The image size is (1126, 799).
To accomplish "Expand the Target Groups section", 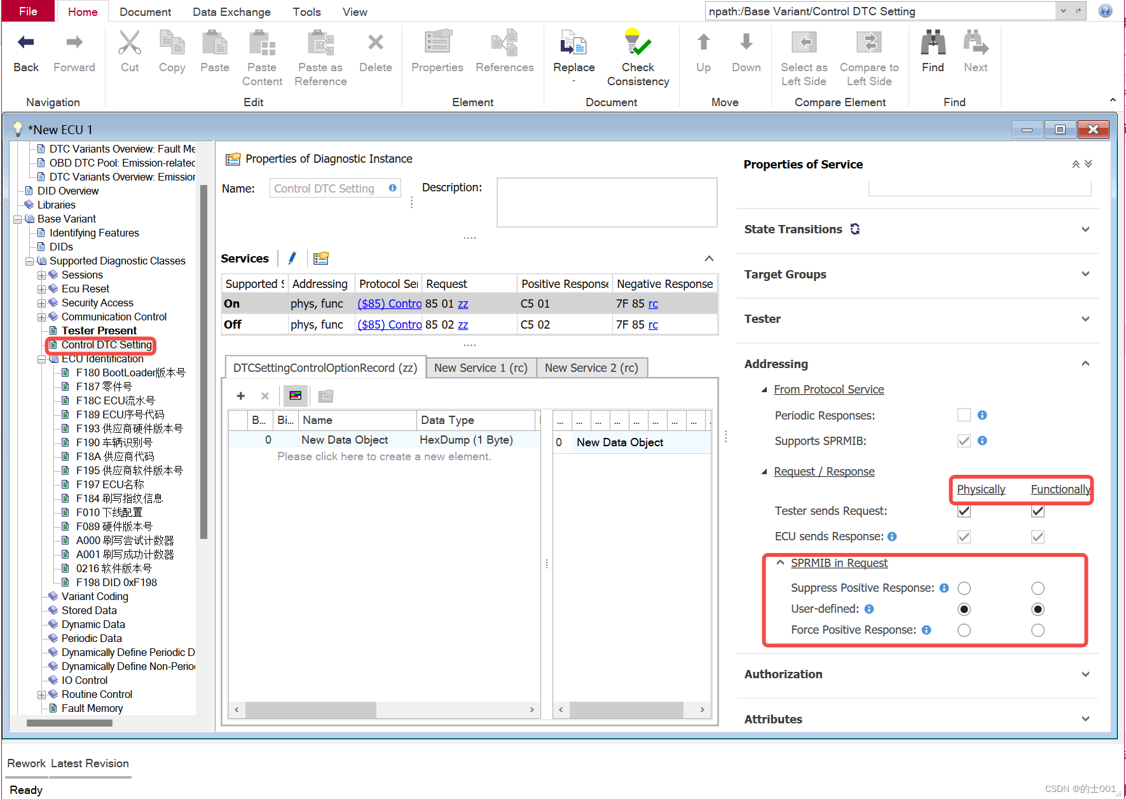I will (1085, 274).
